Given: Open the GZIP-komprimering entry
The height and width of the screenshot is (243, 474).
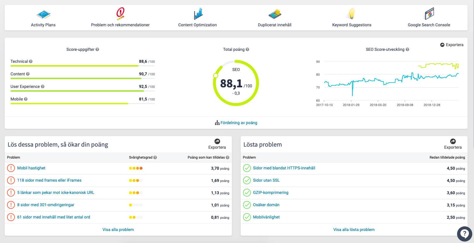Looking at the screenshot, I should 271,192.
